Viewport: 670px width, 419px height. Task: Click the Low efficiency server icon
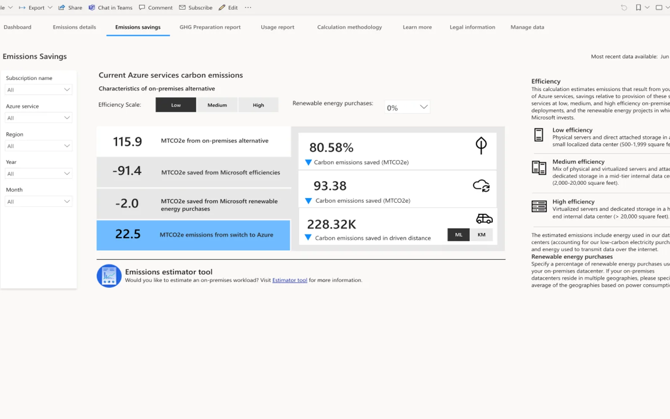tap(539, 134)
